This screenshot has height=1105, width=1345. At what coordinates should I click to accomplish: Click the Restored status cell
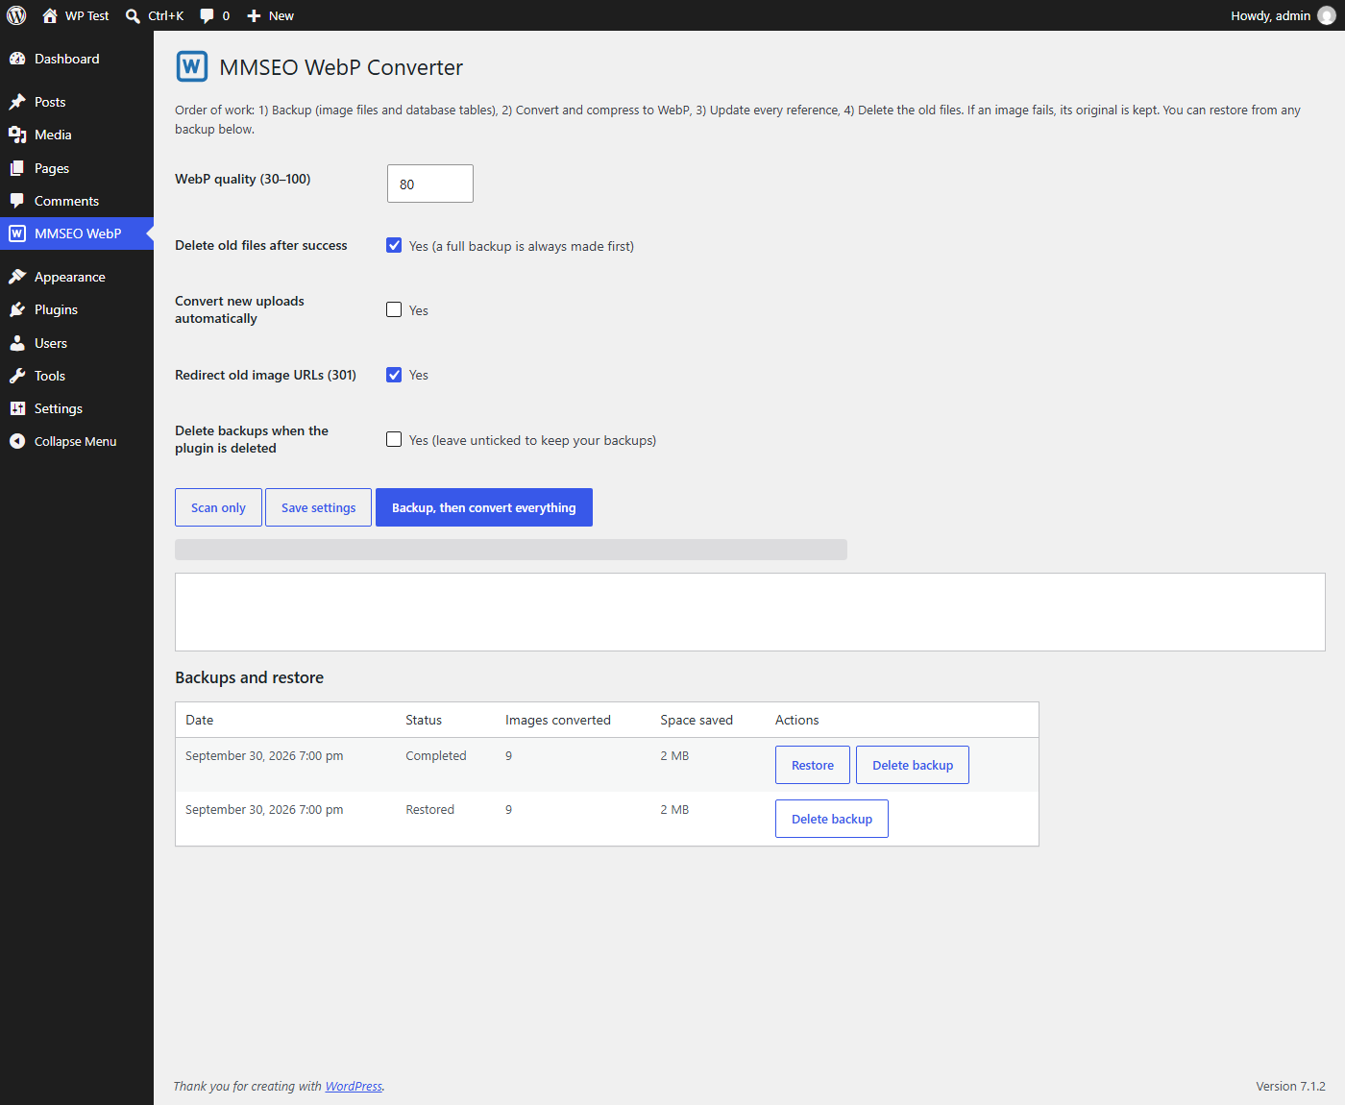click(430, 810)
